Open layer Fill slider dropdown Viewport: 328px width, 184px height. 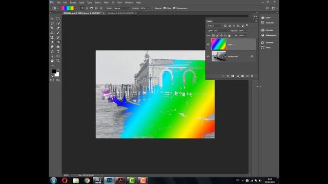coord(246,35)
